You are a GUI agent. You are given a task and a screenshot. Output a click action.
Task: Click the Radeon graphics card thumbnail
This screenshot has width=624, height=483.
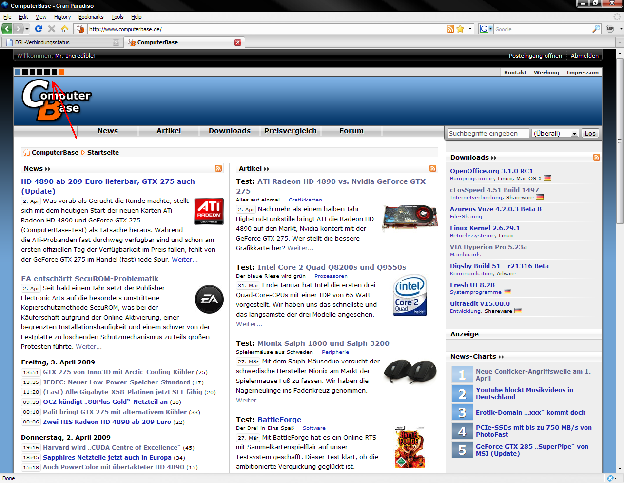pos(409,219)
